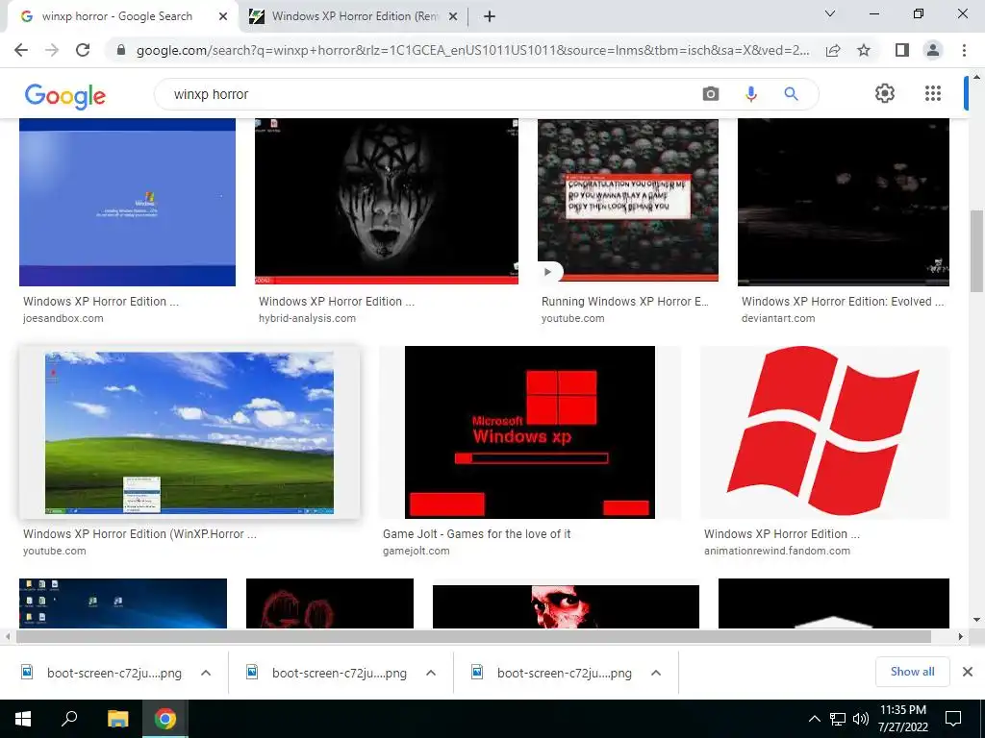Screen dimensions: 985x738
Task: Open the first boot-screen png download
Action: [x=102, y=673]
